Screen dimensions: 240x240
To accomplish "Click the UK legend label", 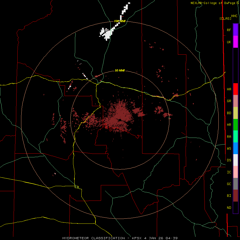I will (x=229, y=42).
